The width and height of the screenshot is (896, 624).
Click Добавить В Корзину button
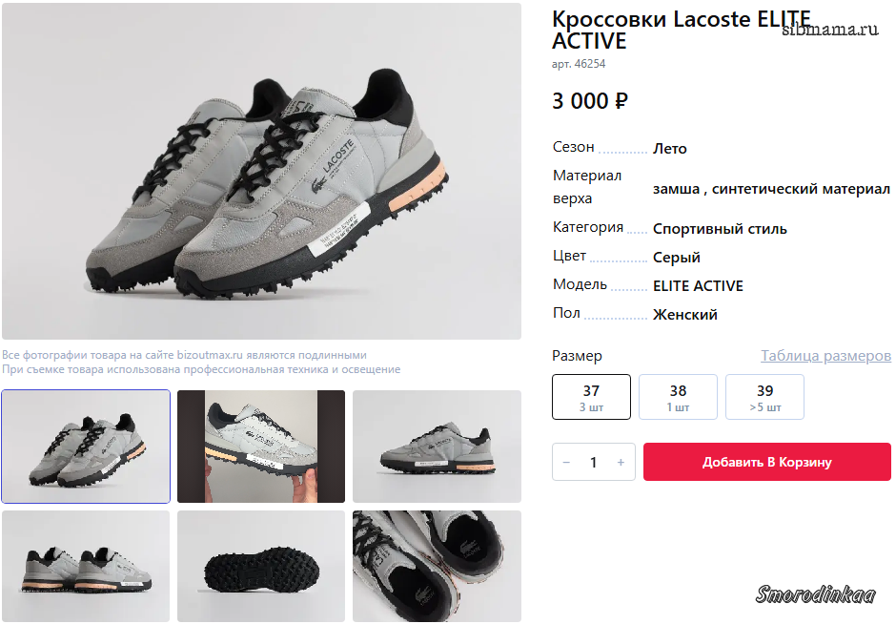tap(766, 462)
